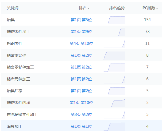Viewport: 162px width, 131px height.
Task: Select keyword 治具厂家
Action: coord(15,91)
